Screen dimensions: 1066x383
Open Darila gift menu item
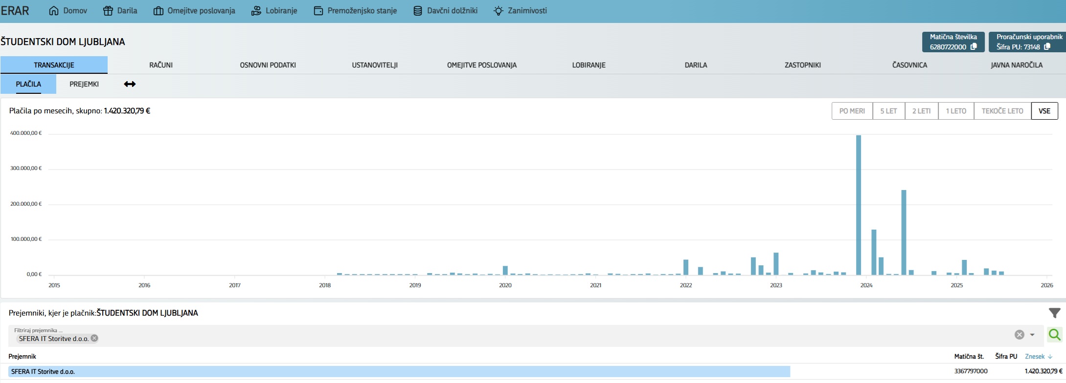click(120, 11)
